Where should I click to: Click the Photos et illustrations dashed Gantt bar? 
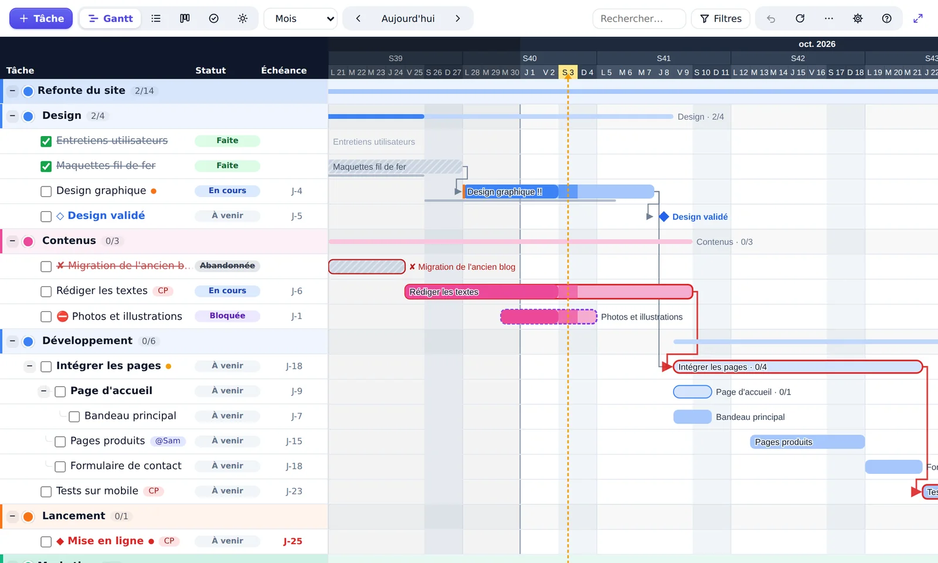pos(549,317)
